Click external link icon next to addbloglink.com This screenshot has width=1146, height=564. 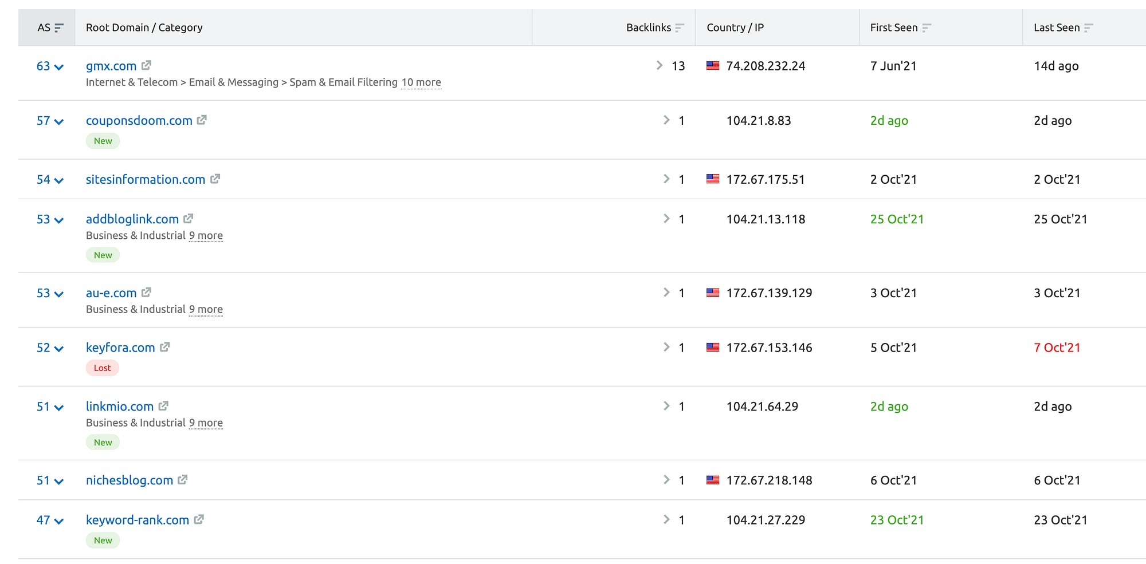188,218
